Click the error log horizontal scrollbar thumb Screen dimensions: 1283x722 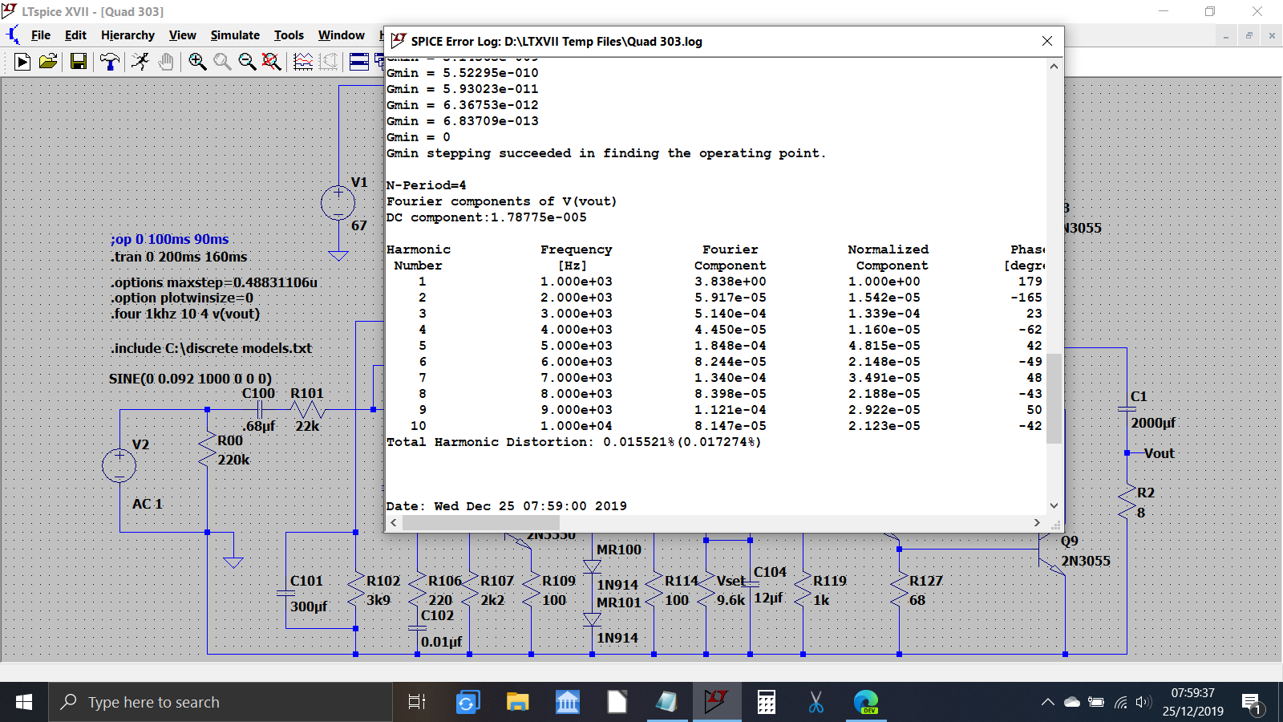(x=481, y=522)
